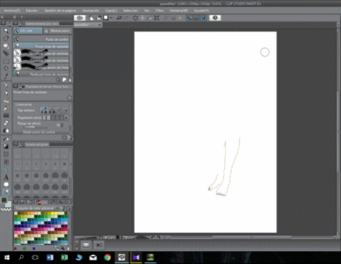Open Edición menu
This screenshot has height=264, width=341.
[x=32, y=11]
